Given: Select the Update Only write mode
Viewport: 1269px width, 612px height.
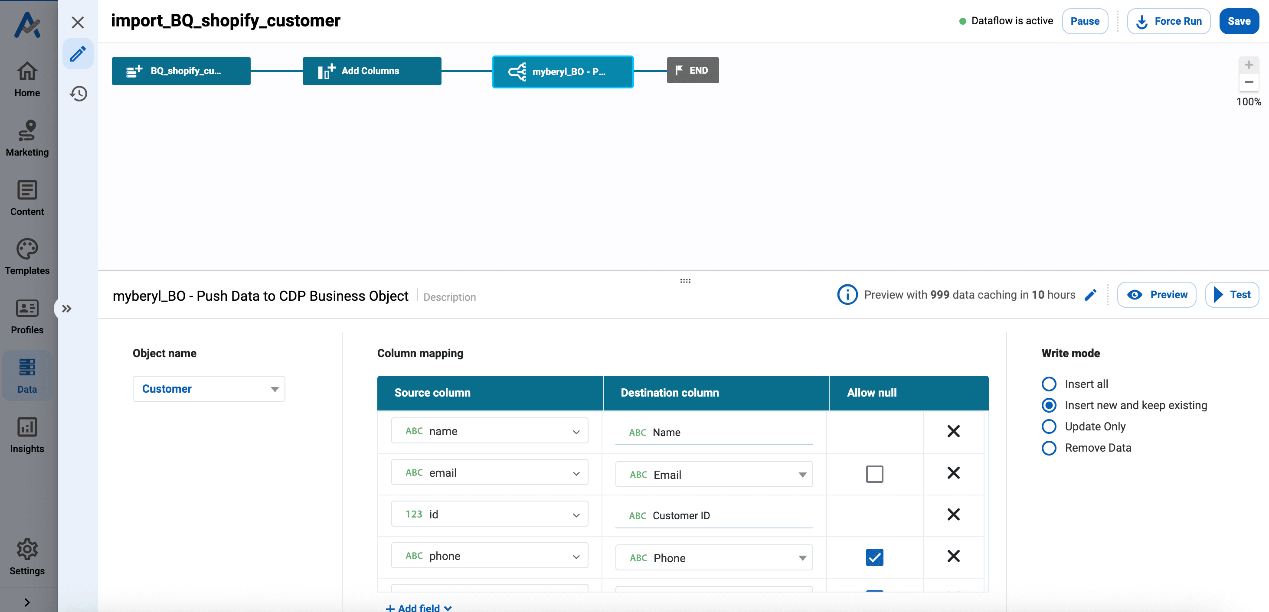Looking at the screenshot, I should (1049, 426).
